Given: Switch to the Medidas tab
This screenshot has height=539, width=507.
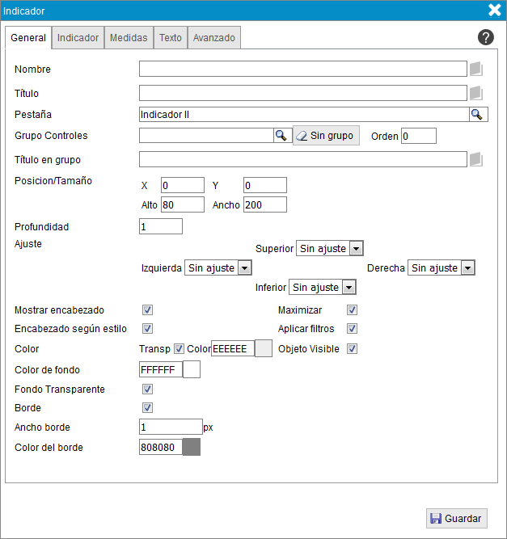Looking at the screenshot, I should [129, 38].
